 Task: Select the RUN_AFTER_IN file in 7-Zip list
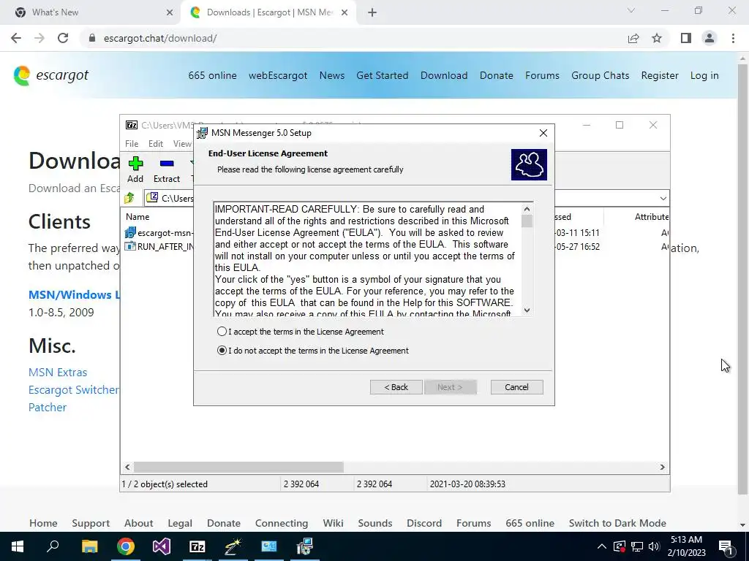159,247
